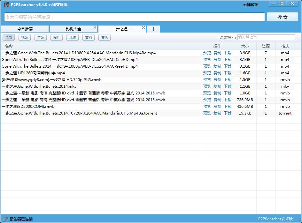
Task: Minimize the P2PSearcher window
Action: click(273, 4)
